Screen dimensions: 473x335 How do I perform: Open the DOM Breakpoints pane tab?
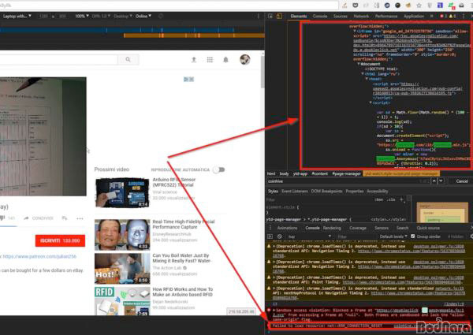[x=326, y=192]
